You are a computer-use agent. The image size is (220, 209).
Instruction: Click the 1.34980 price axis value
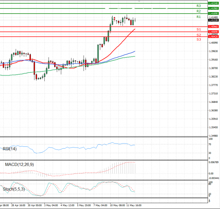213,136
